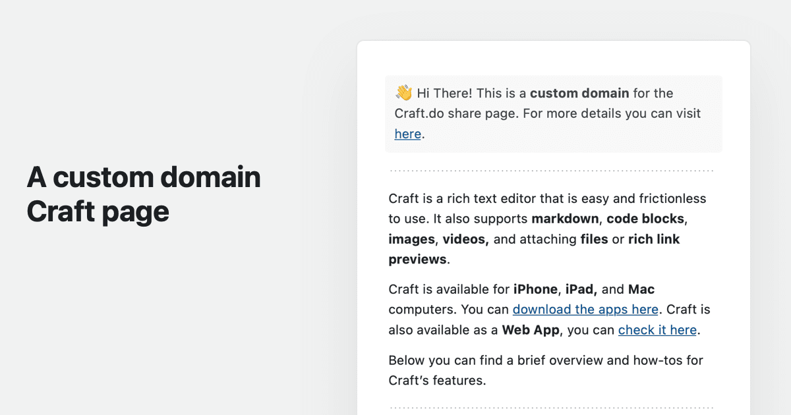The image size is (791, 415).
Task: Click the bold "Web App" text
Action: point(531,330)
